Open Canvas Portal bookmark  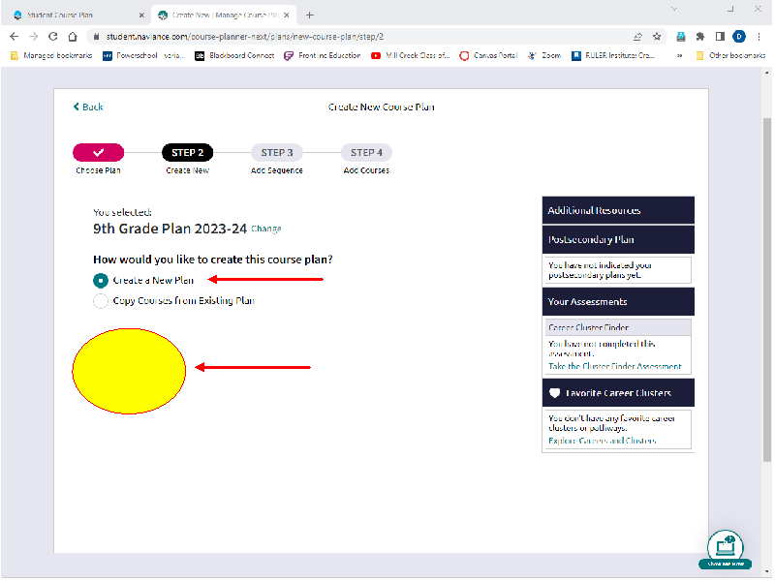[x=488, y=56]
